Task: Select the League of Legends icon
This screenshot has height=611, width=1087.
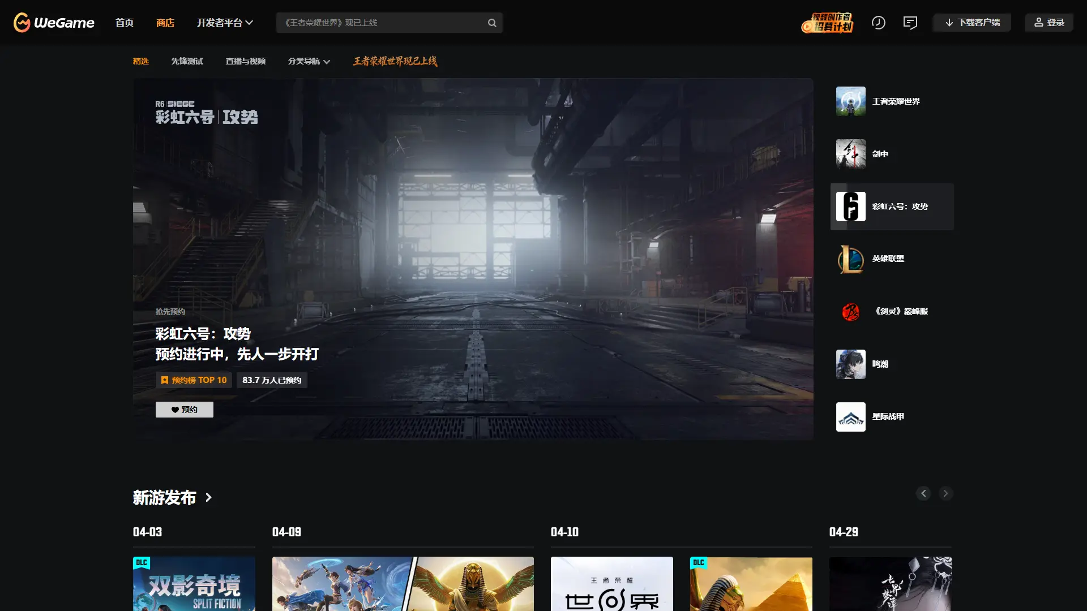Action: pos(850,259)
